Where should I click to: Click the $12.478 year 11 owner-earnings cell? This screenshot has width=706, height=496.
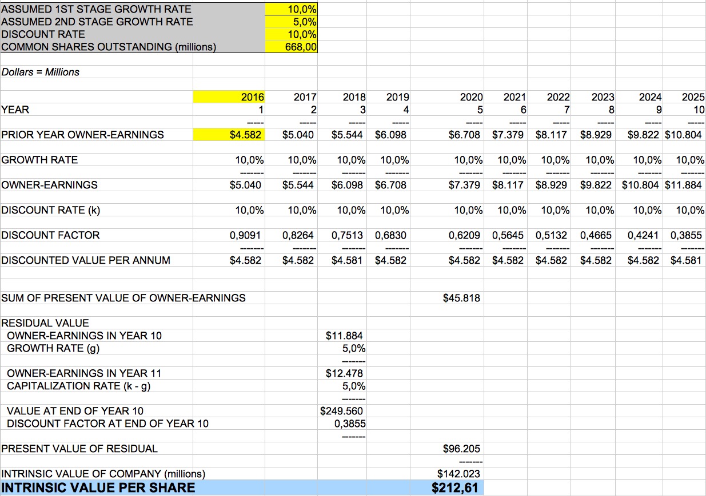coord(342,373)
